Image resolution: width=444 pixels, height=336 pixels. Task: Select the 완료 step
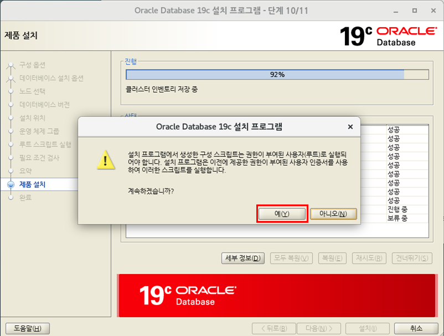[x=25, y=197]
